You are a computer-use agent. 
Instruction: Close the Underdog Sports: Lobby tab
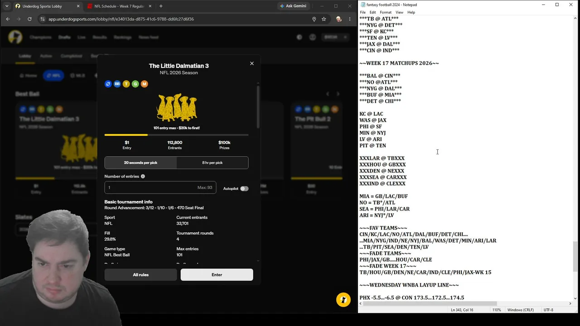(78, 6)
